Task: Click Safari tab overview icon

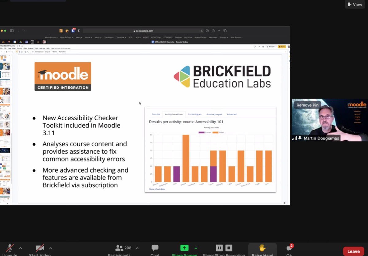Action: pyautogui.click(x=225, y=31)
